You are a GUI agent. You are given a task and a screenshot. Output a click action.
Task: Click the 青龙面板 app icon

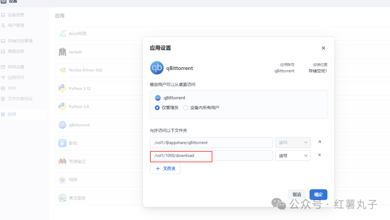[x=62, y=198]
